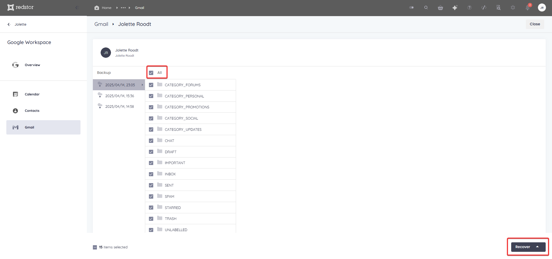
Task: Uncheck DRAFT folder checkbox
Action: coord(151,152)
